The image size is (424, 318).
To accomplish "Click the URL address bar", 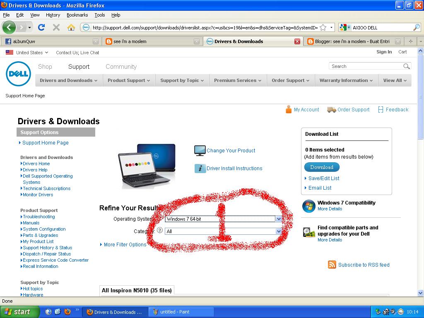I will [205, 27].
